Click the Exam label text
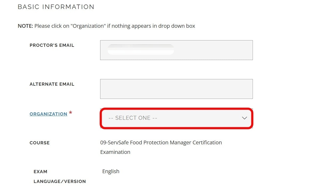Screen dimensions: 327x193 coord(40,172)
